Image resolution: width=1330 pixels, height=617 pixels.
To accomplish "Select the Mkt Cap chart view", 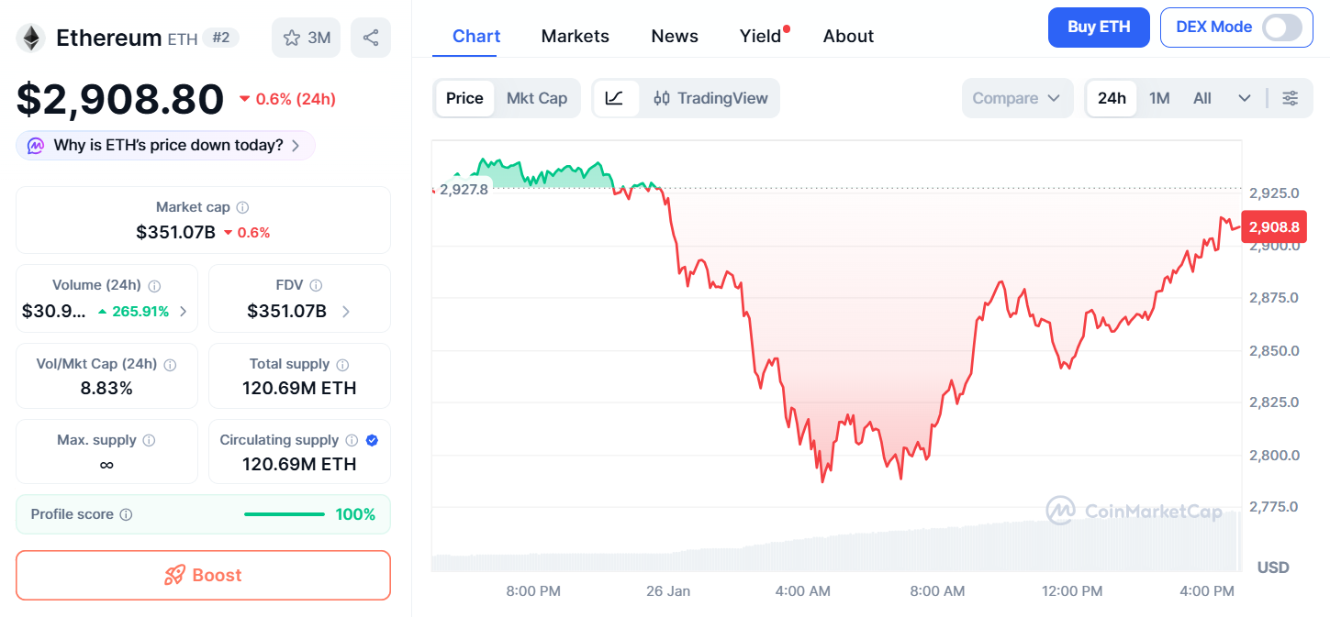I will coord(537,98).
